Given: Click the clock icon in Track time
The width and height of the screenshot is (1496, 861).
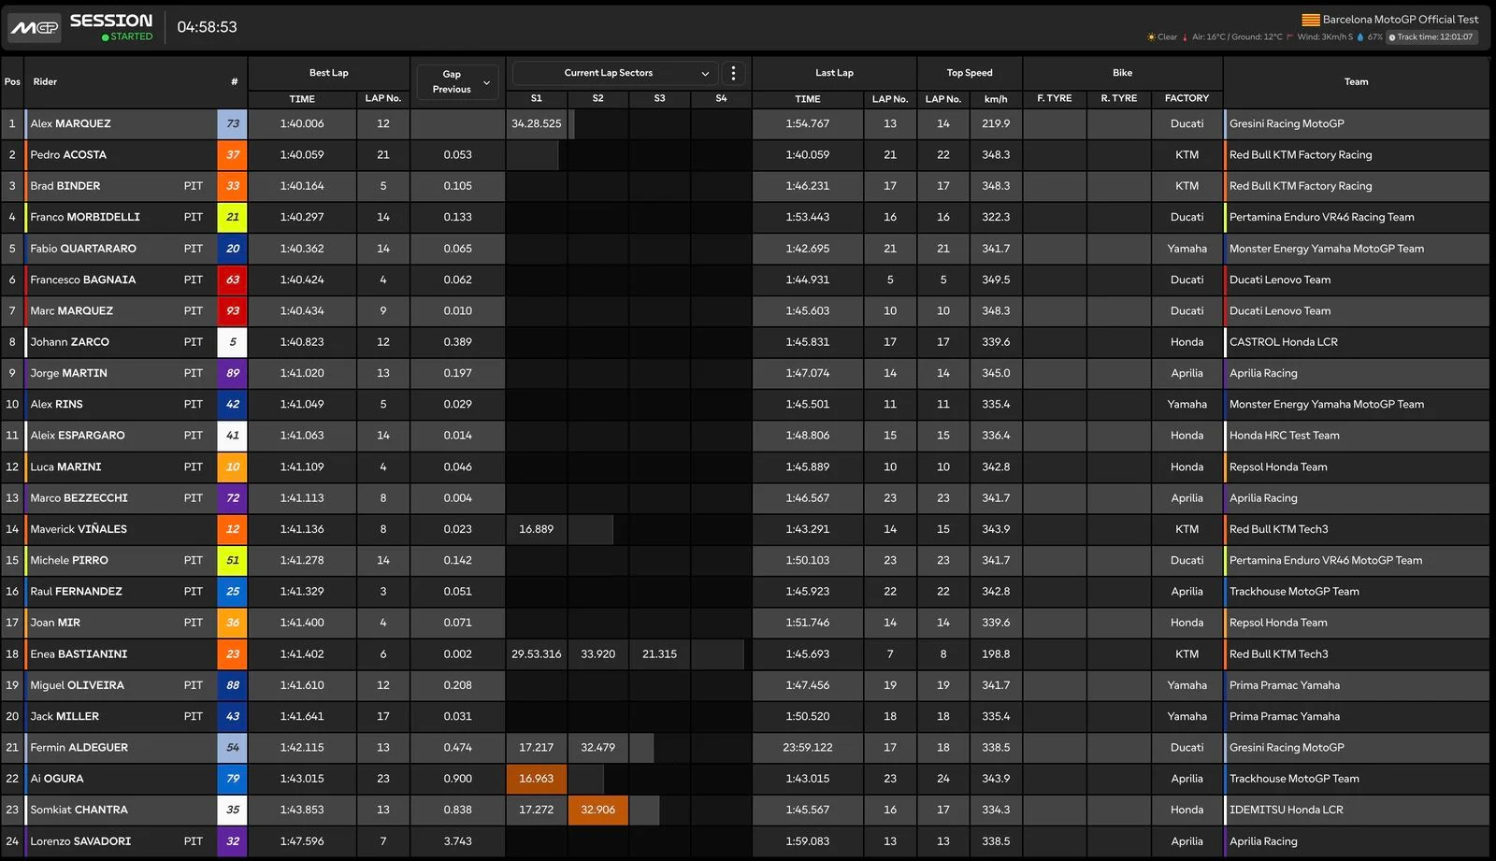Looking at the screenshot, I should click(x=1392, y=37).
